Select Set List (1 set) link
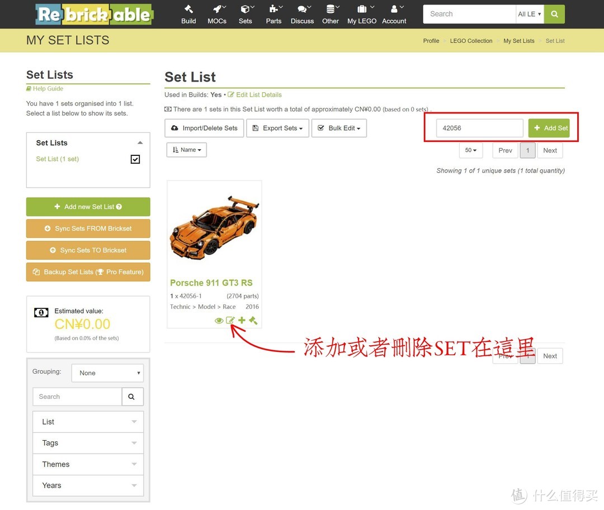This screenshot has height=510, width=604. pos(58,159)
